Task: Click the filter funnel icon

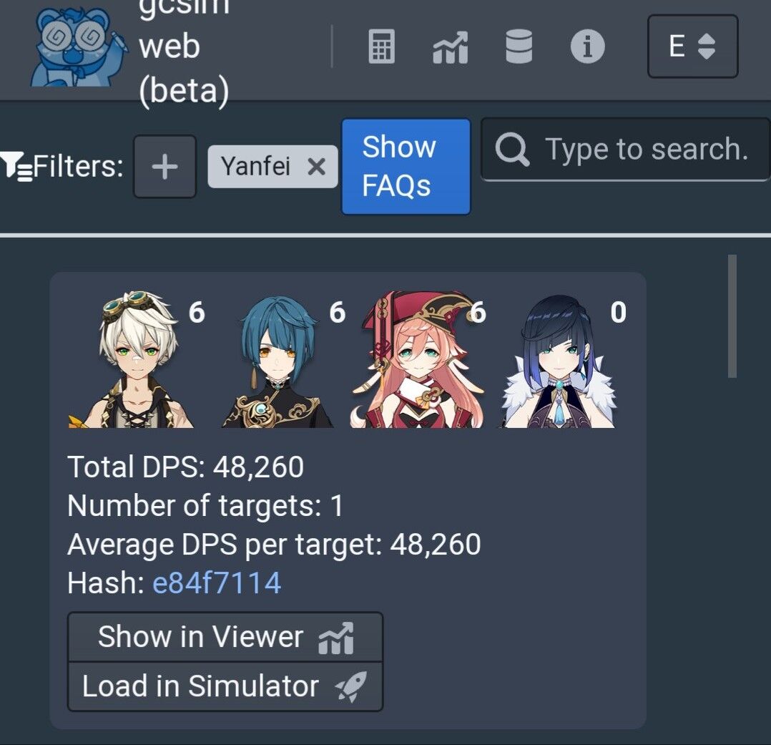Action: [15, 167]
